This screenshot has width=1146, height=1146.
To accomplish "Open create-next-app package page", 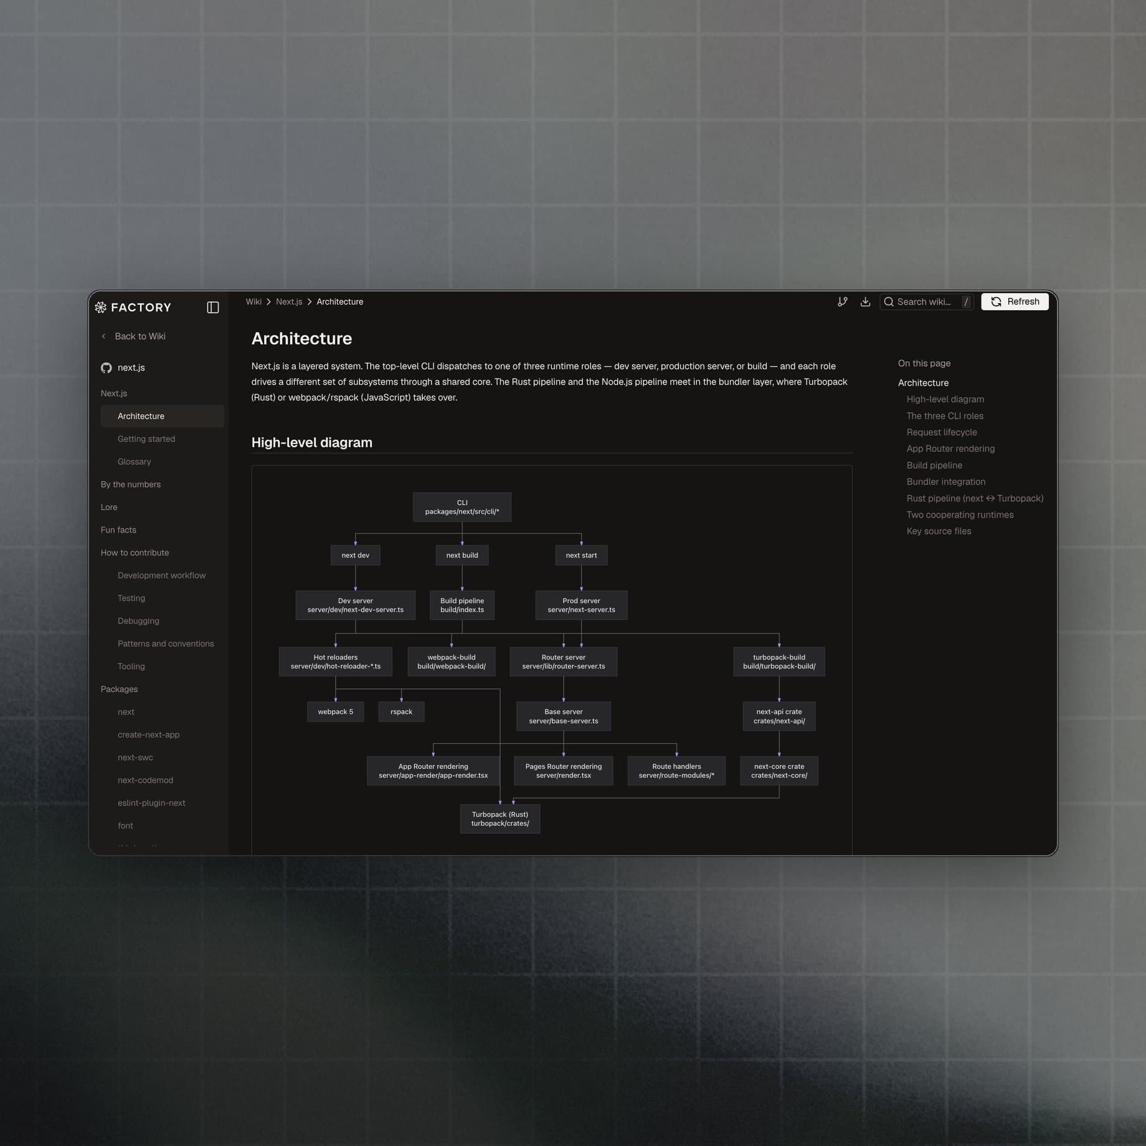I will click(148, 734).
